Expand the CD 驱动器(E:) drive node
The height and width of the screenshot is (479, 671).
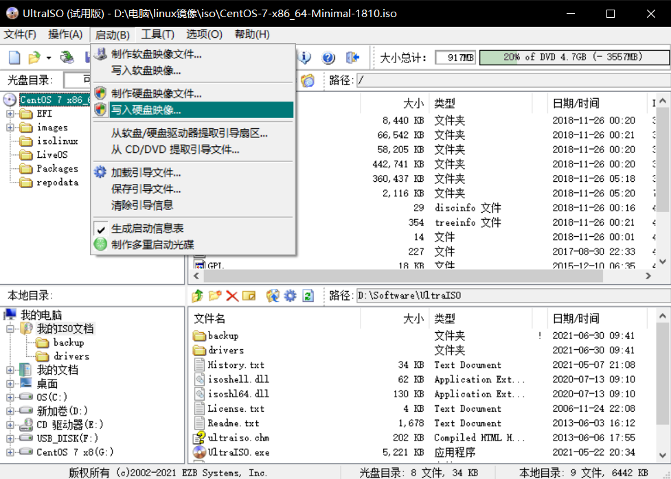tap(10, 425)
